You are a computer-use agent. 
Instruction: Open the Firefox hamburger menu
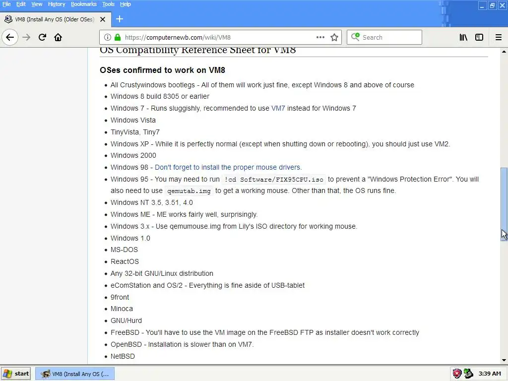[499, 37]
